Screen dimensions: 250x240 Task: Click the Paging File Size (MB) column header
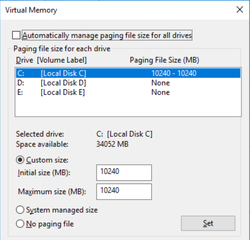(164, 60)
